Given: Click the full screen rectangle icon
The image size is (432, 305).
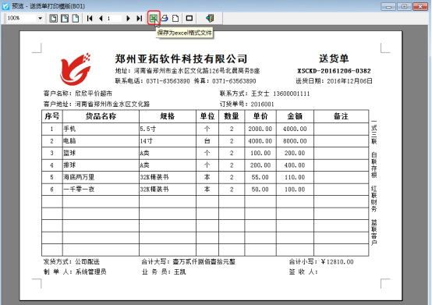Looking at the screenshot, I should [189, 18].
